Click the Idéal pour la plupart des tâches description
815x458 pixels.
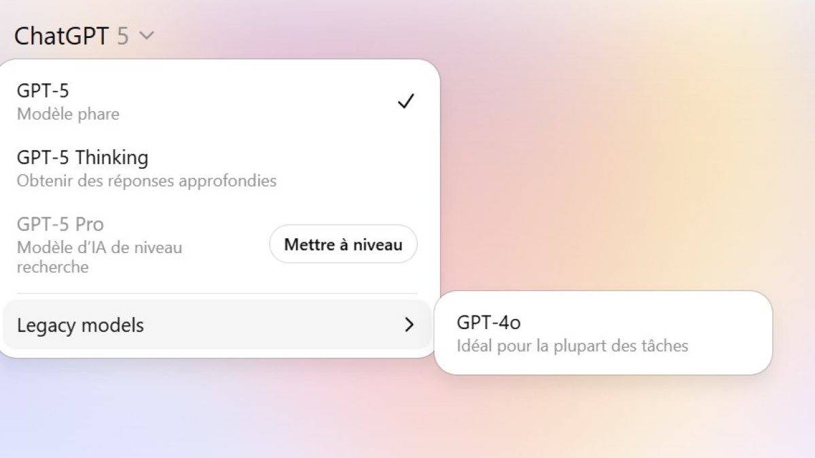(x=573, y=346)
